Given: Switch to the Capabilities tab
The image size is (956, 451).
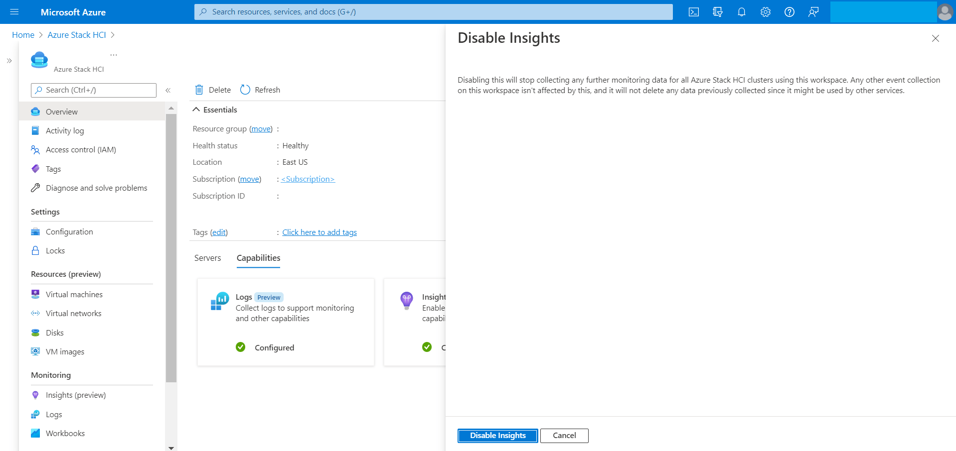Looking at the screenshot, I should pos(258,258).
